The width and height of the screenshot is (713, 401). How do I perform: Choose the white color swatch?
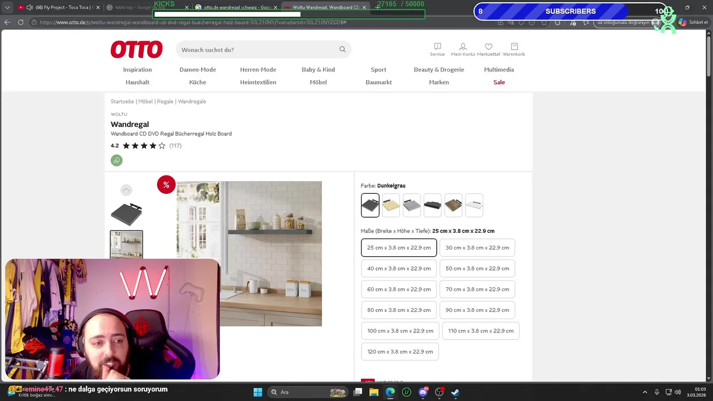tap(474, 206)
